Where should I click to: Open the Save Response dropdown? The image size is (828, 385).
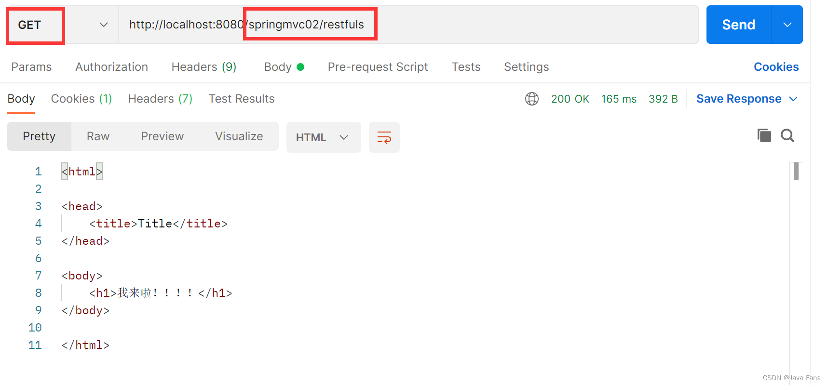coord(747,99)
